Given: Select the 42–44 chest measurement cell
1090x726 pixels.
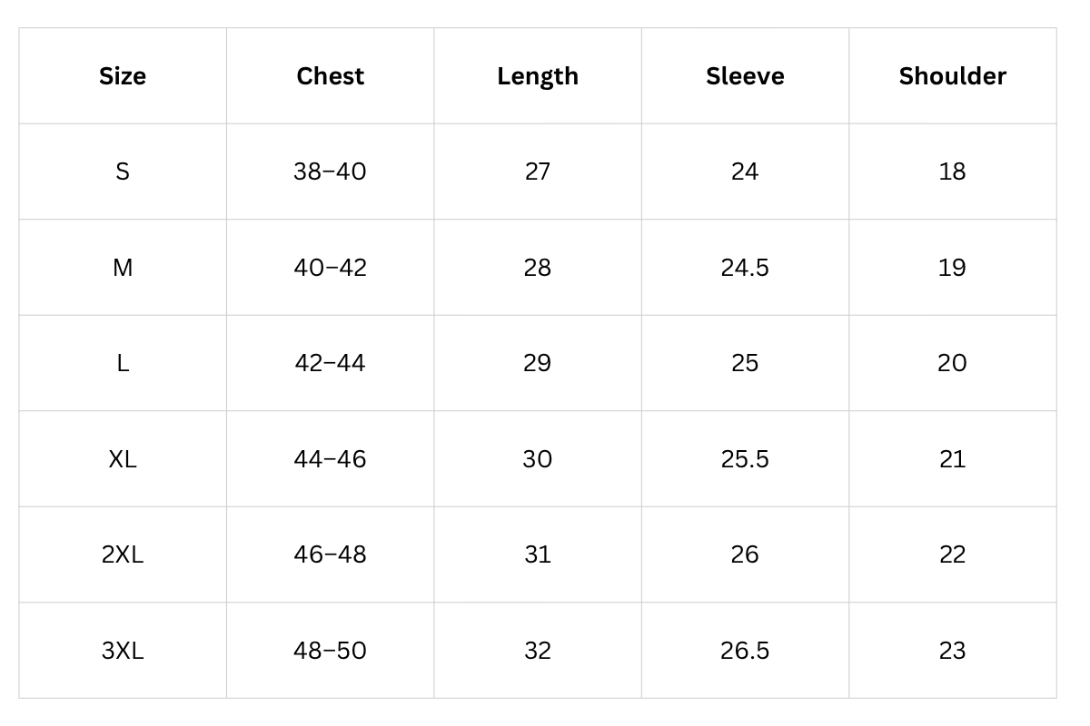Looking at the screenshot, I should pos(330,363).
